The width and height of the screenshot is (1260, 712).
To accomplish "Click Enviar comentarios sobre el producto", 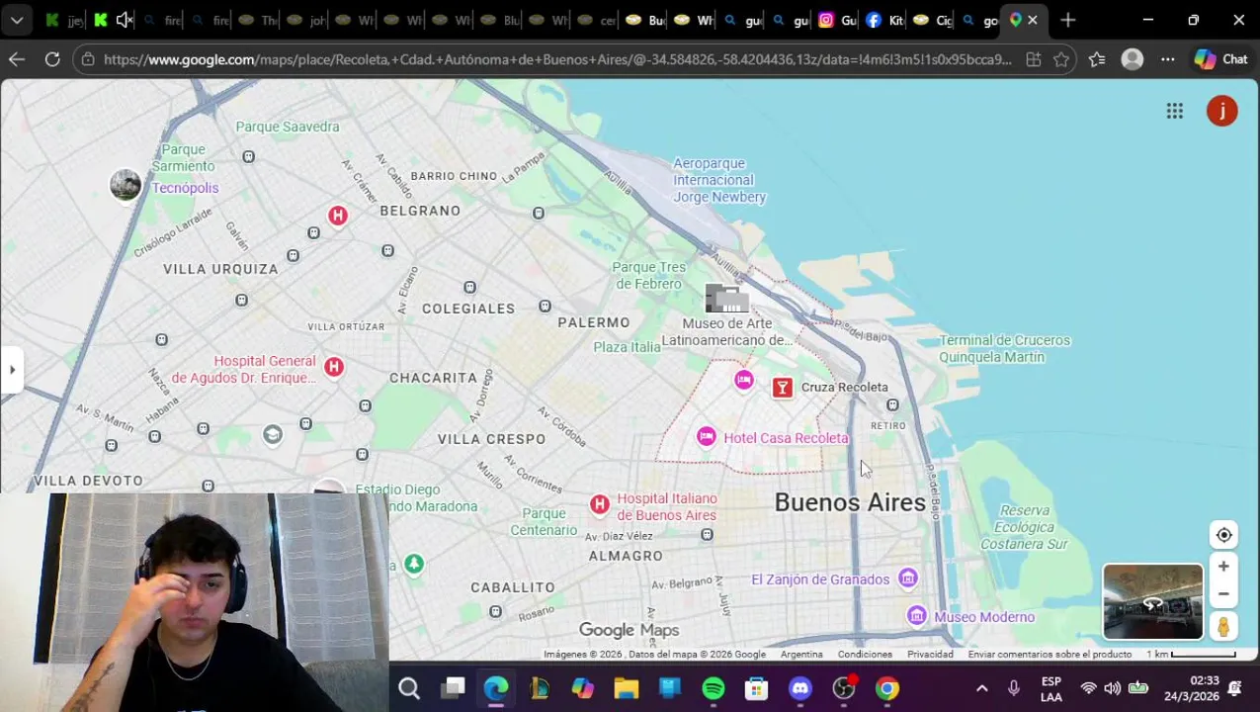I will tap(1050, 655).
